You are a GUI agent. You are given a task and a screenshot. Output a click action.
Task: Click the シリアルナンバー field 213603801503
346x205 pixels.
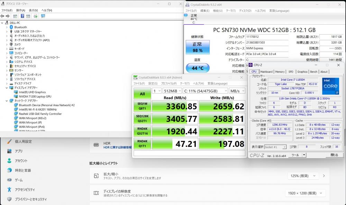(267, 42)
